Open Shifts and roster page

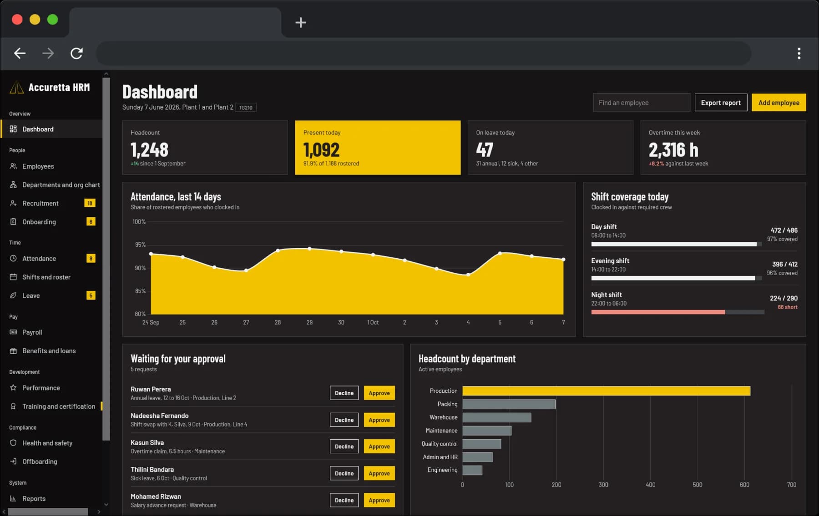click(51, 277)
